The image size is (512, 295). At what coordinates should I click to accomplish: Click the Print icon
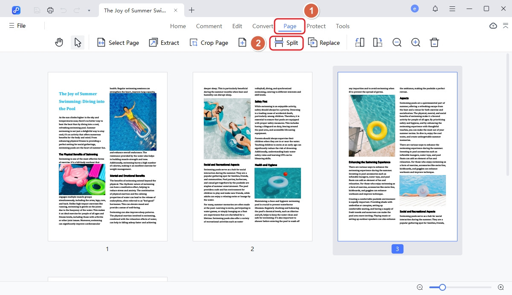[50, 10]
